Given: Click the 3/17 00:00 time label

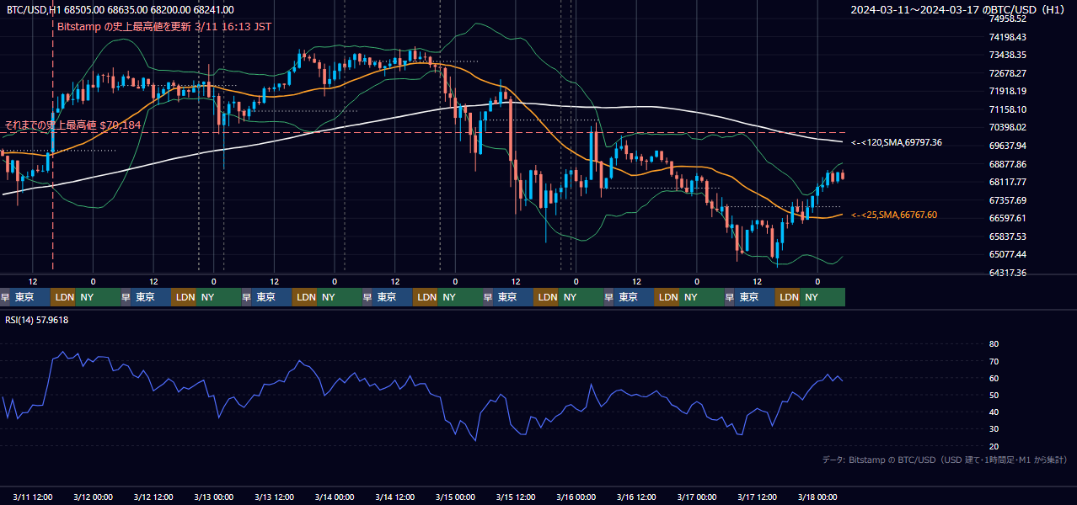Looking at the screenshot, I should tap(695, 497).
